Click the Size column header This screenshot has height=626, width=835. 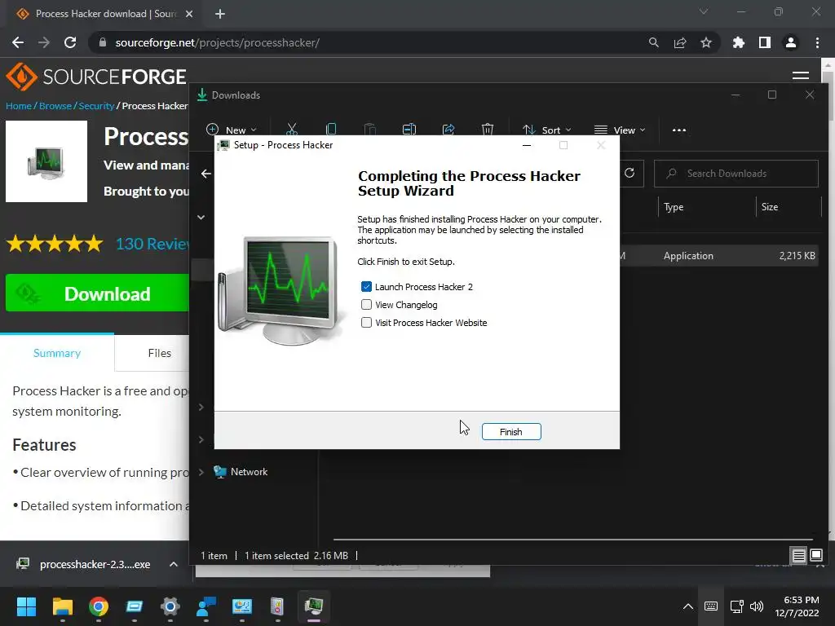click(770, 207)
